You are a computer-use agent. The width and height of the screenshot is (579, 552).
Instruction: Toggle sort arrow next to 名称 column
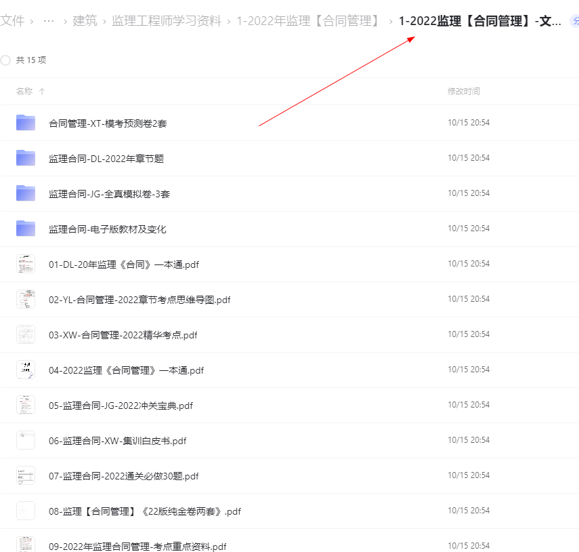tap(42, 92)
